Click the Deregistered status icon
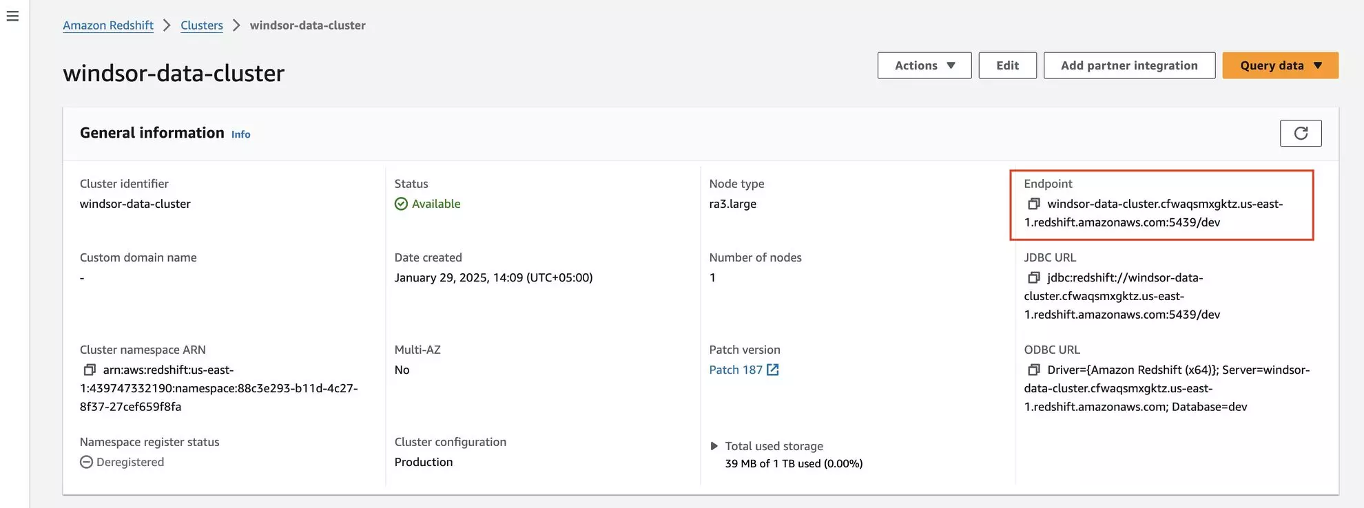This screenshot has width=1364, height=508. coord(86,462)
